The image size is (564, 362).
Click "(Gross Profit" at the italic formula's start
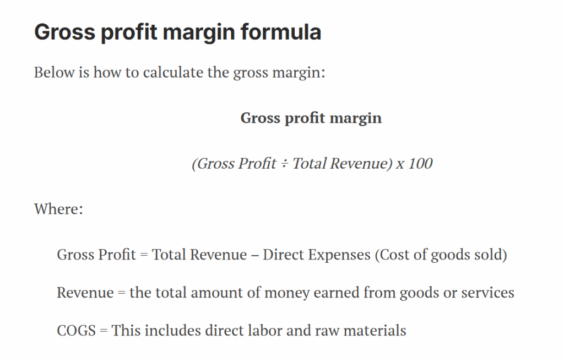234,164
